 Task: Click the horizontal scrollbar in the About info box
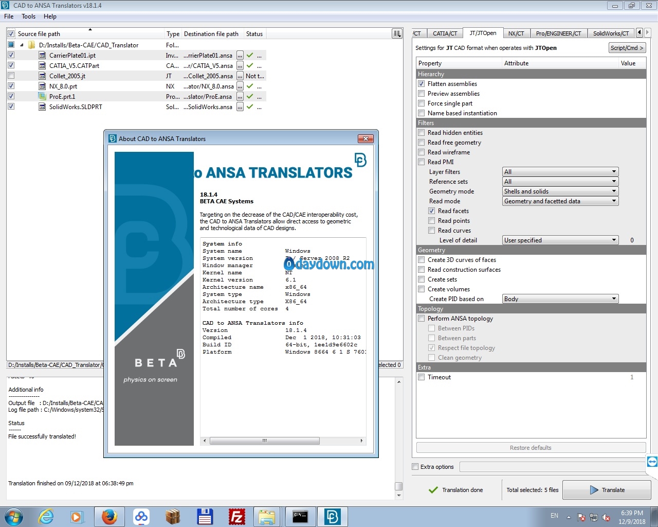265,441
